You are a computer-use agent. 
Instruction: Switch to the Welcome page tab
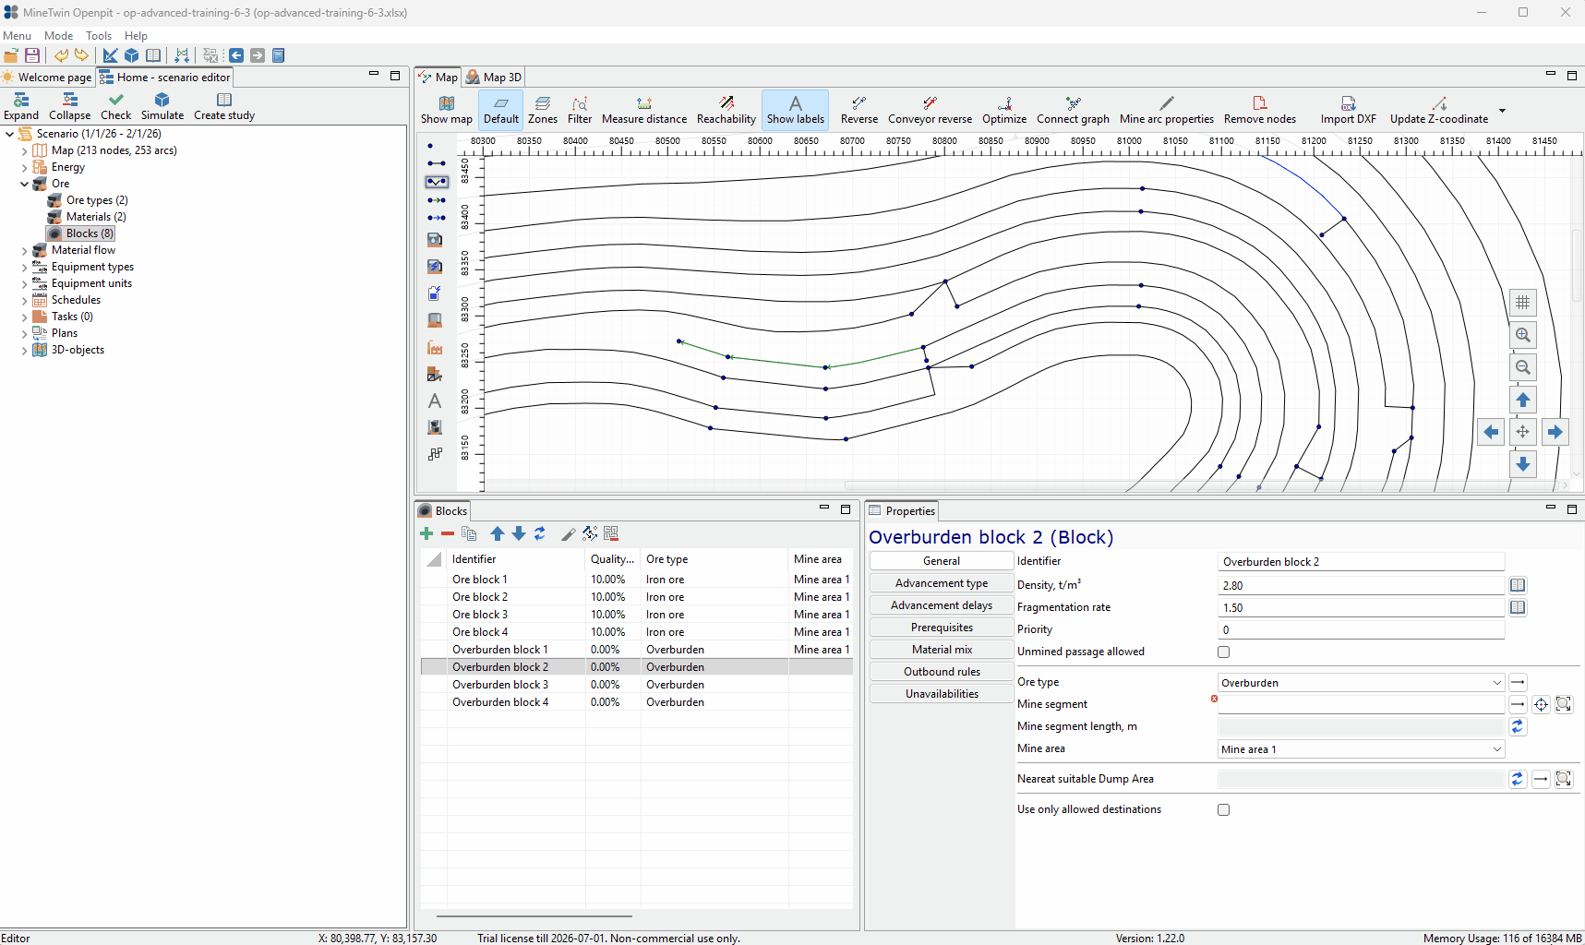click(47, 78)
